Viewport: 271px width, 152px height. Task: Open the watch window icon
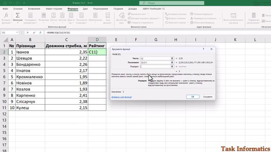click(233, 16)
